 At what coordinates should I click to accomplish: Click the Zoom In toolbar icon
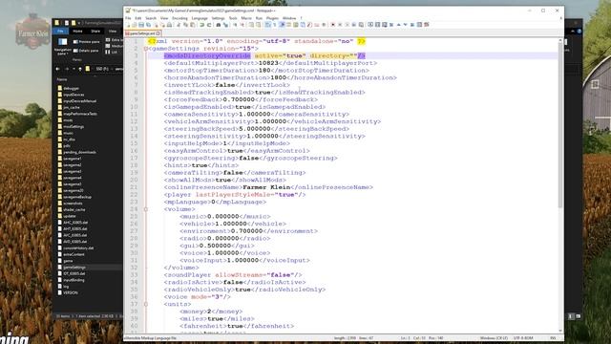tap(235, 25)
